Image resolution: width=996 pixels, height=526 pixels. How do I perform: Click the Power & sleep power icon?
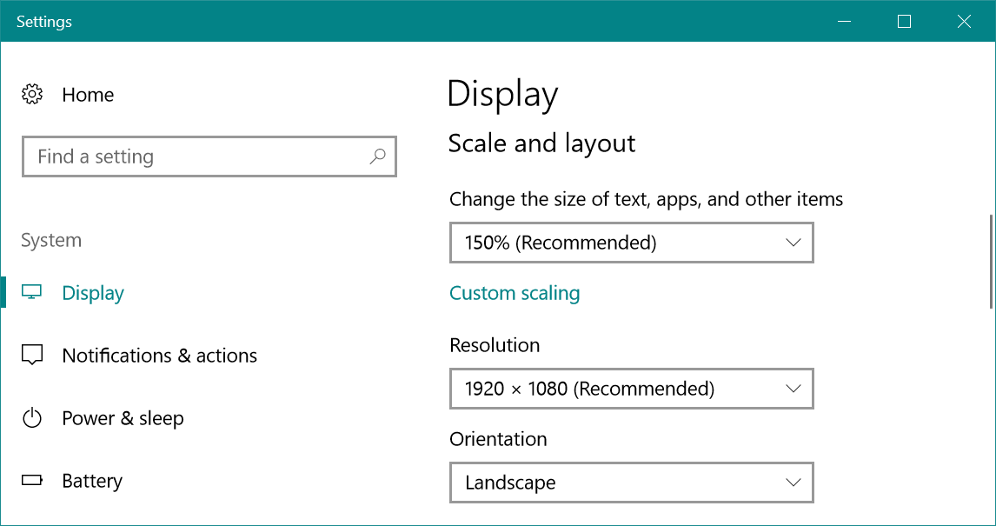32,418
